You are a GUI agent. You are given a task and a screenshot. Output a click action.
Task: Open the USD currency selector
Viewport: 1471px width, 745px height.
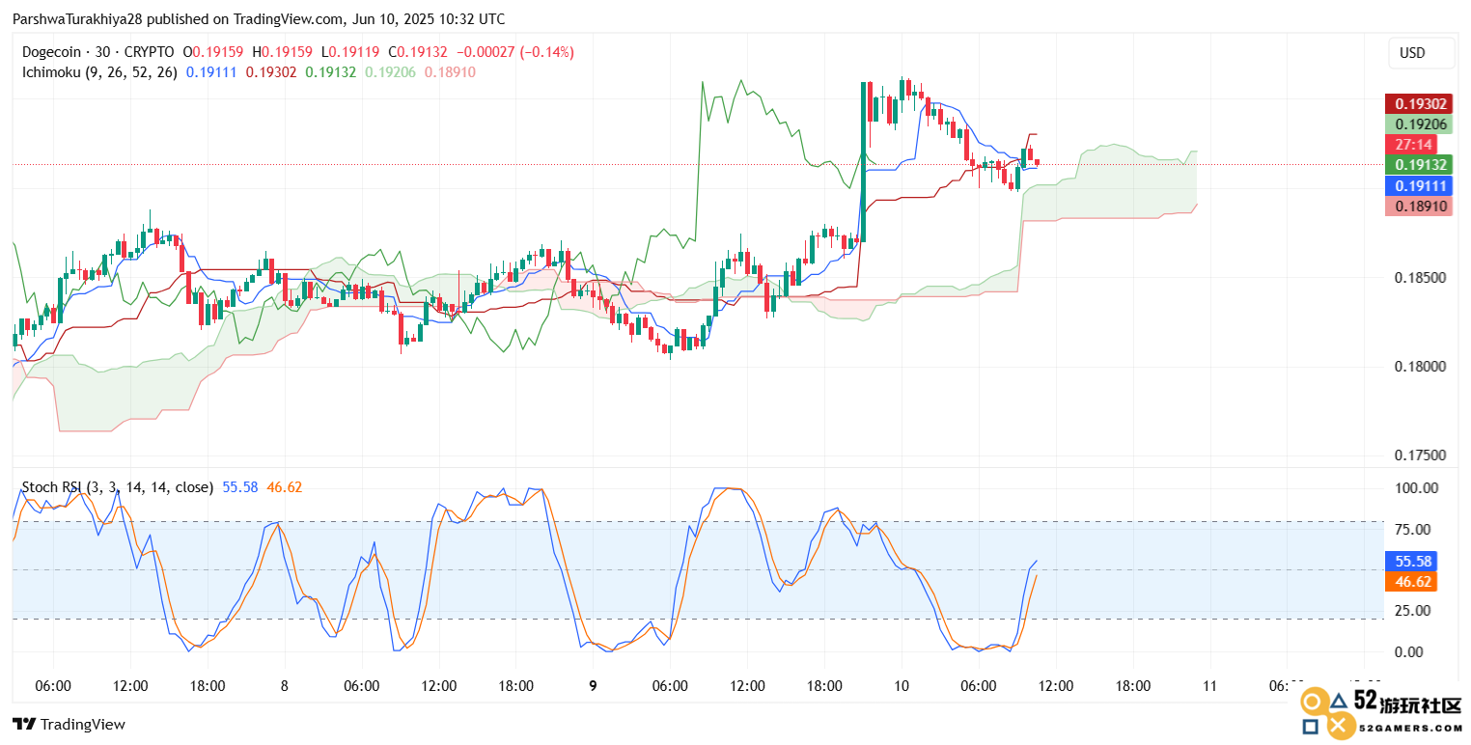(x=1421, y=54)
